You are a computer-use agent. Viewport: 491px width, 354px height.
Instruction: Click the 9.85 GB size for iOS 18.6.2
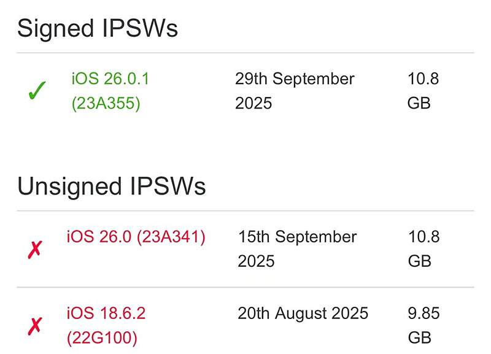(x=424, y=325)
